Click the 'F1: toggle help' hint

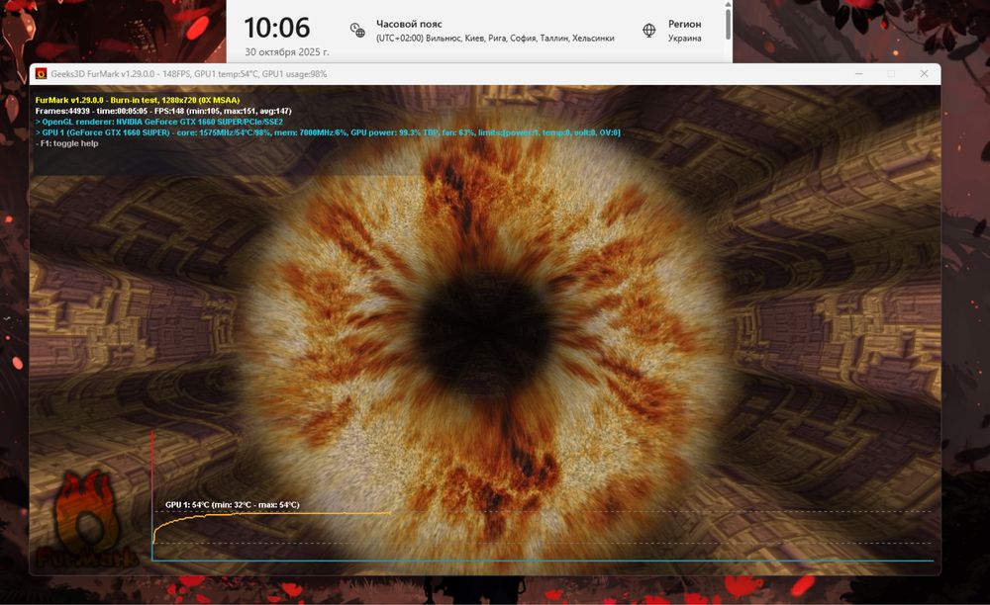pyautogui.click(x=67, y=143)
